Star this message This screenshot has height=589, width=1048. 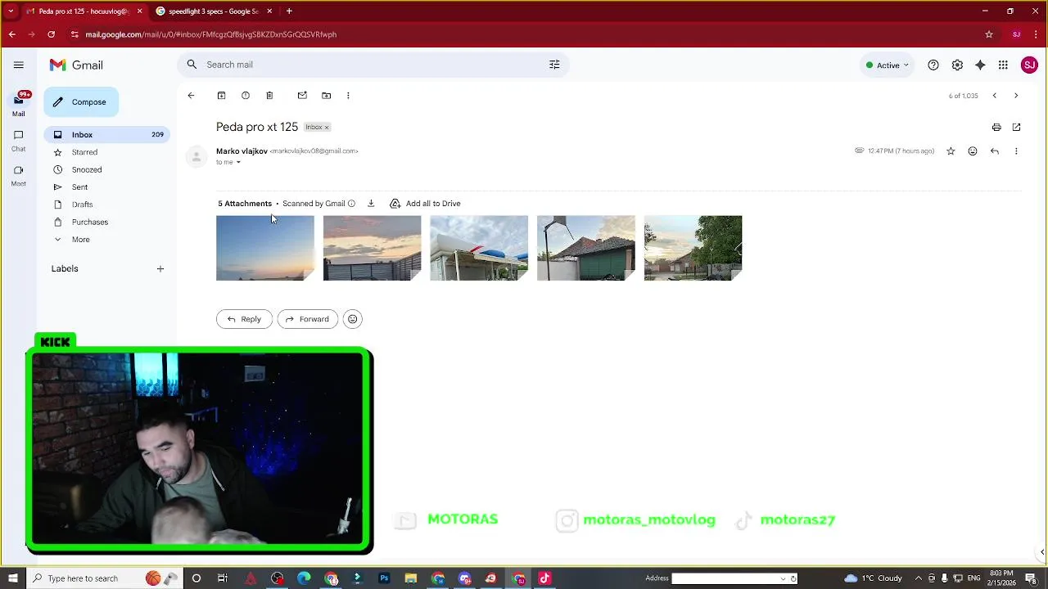(x=951, y=151)
